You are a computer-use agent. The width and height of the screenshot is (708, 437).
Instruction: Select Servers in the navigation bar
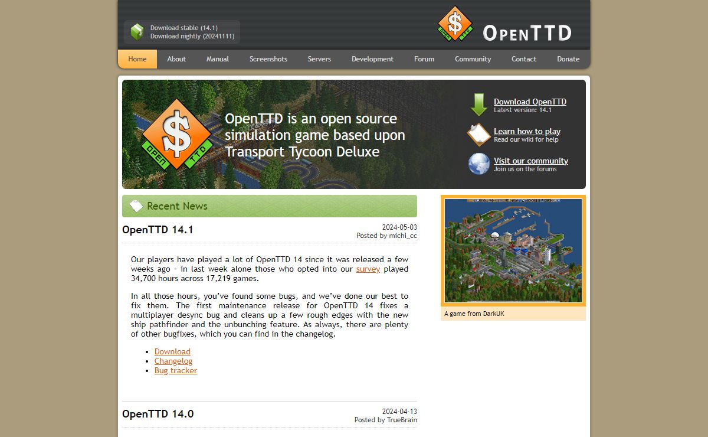point(319,59)
